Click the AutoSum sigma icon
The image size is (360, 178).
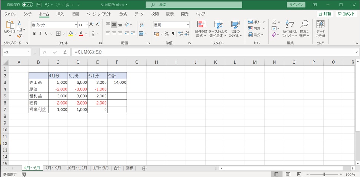click(x=274, y=22)
